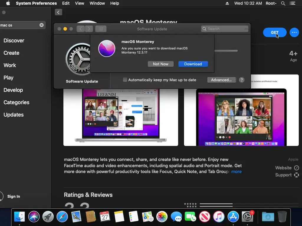Open Messages bubble icon in Dock
This screenshot has width=302, height=226.
(176, 216)
